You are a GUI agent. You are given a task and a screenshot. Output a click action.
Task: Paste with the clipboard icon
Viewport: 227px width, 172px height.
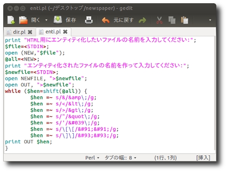pos(184,20)
